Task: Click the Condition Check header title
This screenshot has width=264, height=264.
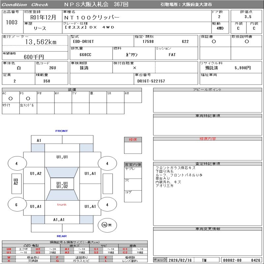Action: click(25, 5)
